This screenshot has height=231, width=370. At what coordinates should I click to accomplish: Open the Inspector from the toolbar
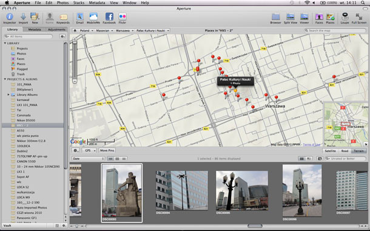pyautogui.click(x=10, y=18)
